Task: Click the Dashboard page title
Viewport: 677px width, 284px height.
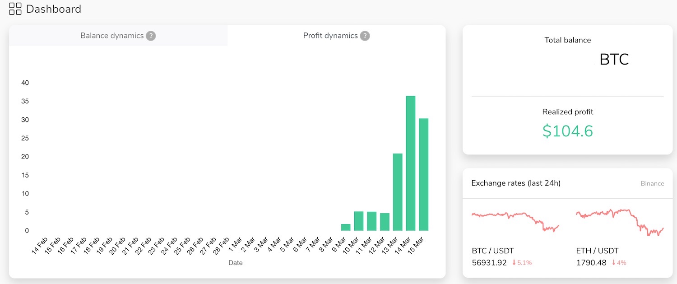Action: point(54,9)
